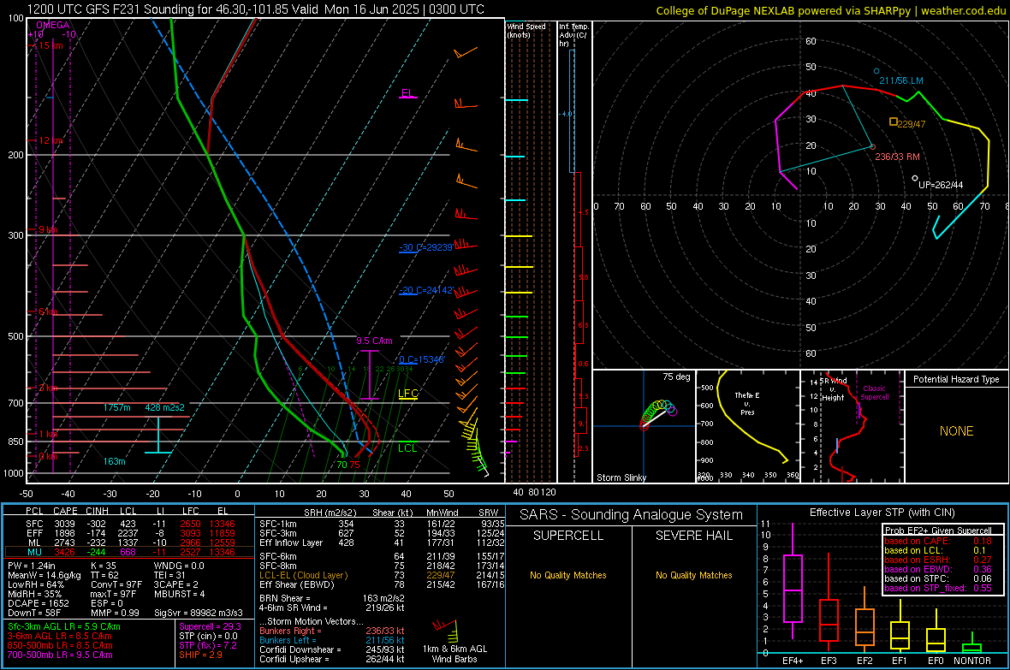The width and height of the screenshot is (1010, 670).
Task: Click the Potential Hazard Type header
Action: pyautogui.click(x=956, y=379)
